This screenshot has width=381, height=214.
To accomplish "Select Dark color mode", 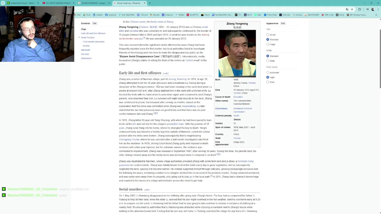I will 268,82.
